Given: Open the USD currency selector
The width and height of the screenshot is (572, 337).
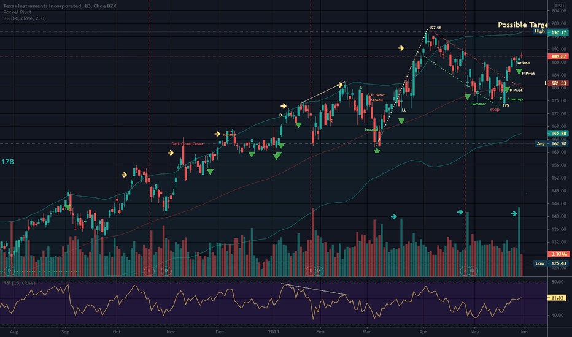Looking at the screenshot, I should point(559,6).
